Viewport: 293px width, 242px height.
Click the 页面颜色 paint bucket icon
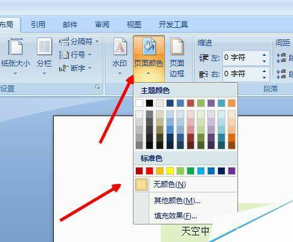[x=149, y=47]
